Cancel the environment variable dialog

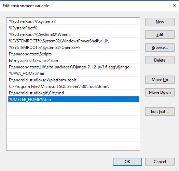(160, 162)
